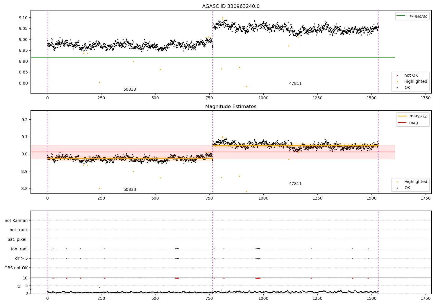The width and height of the screenshot is (436, 305).
Task: Click y-axis tick "9.0" in Magnitude Estimates plot
Action: [24, 154]
